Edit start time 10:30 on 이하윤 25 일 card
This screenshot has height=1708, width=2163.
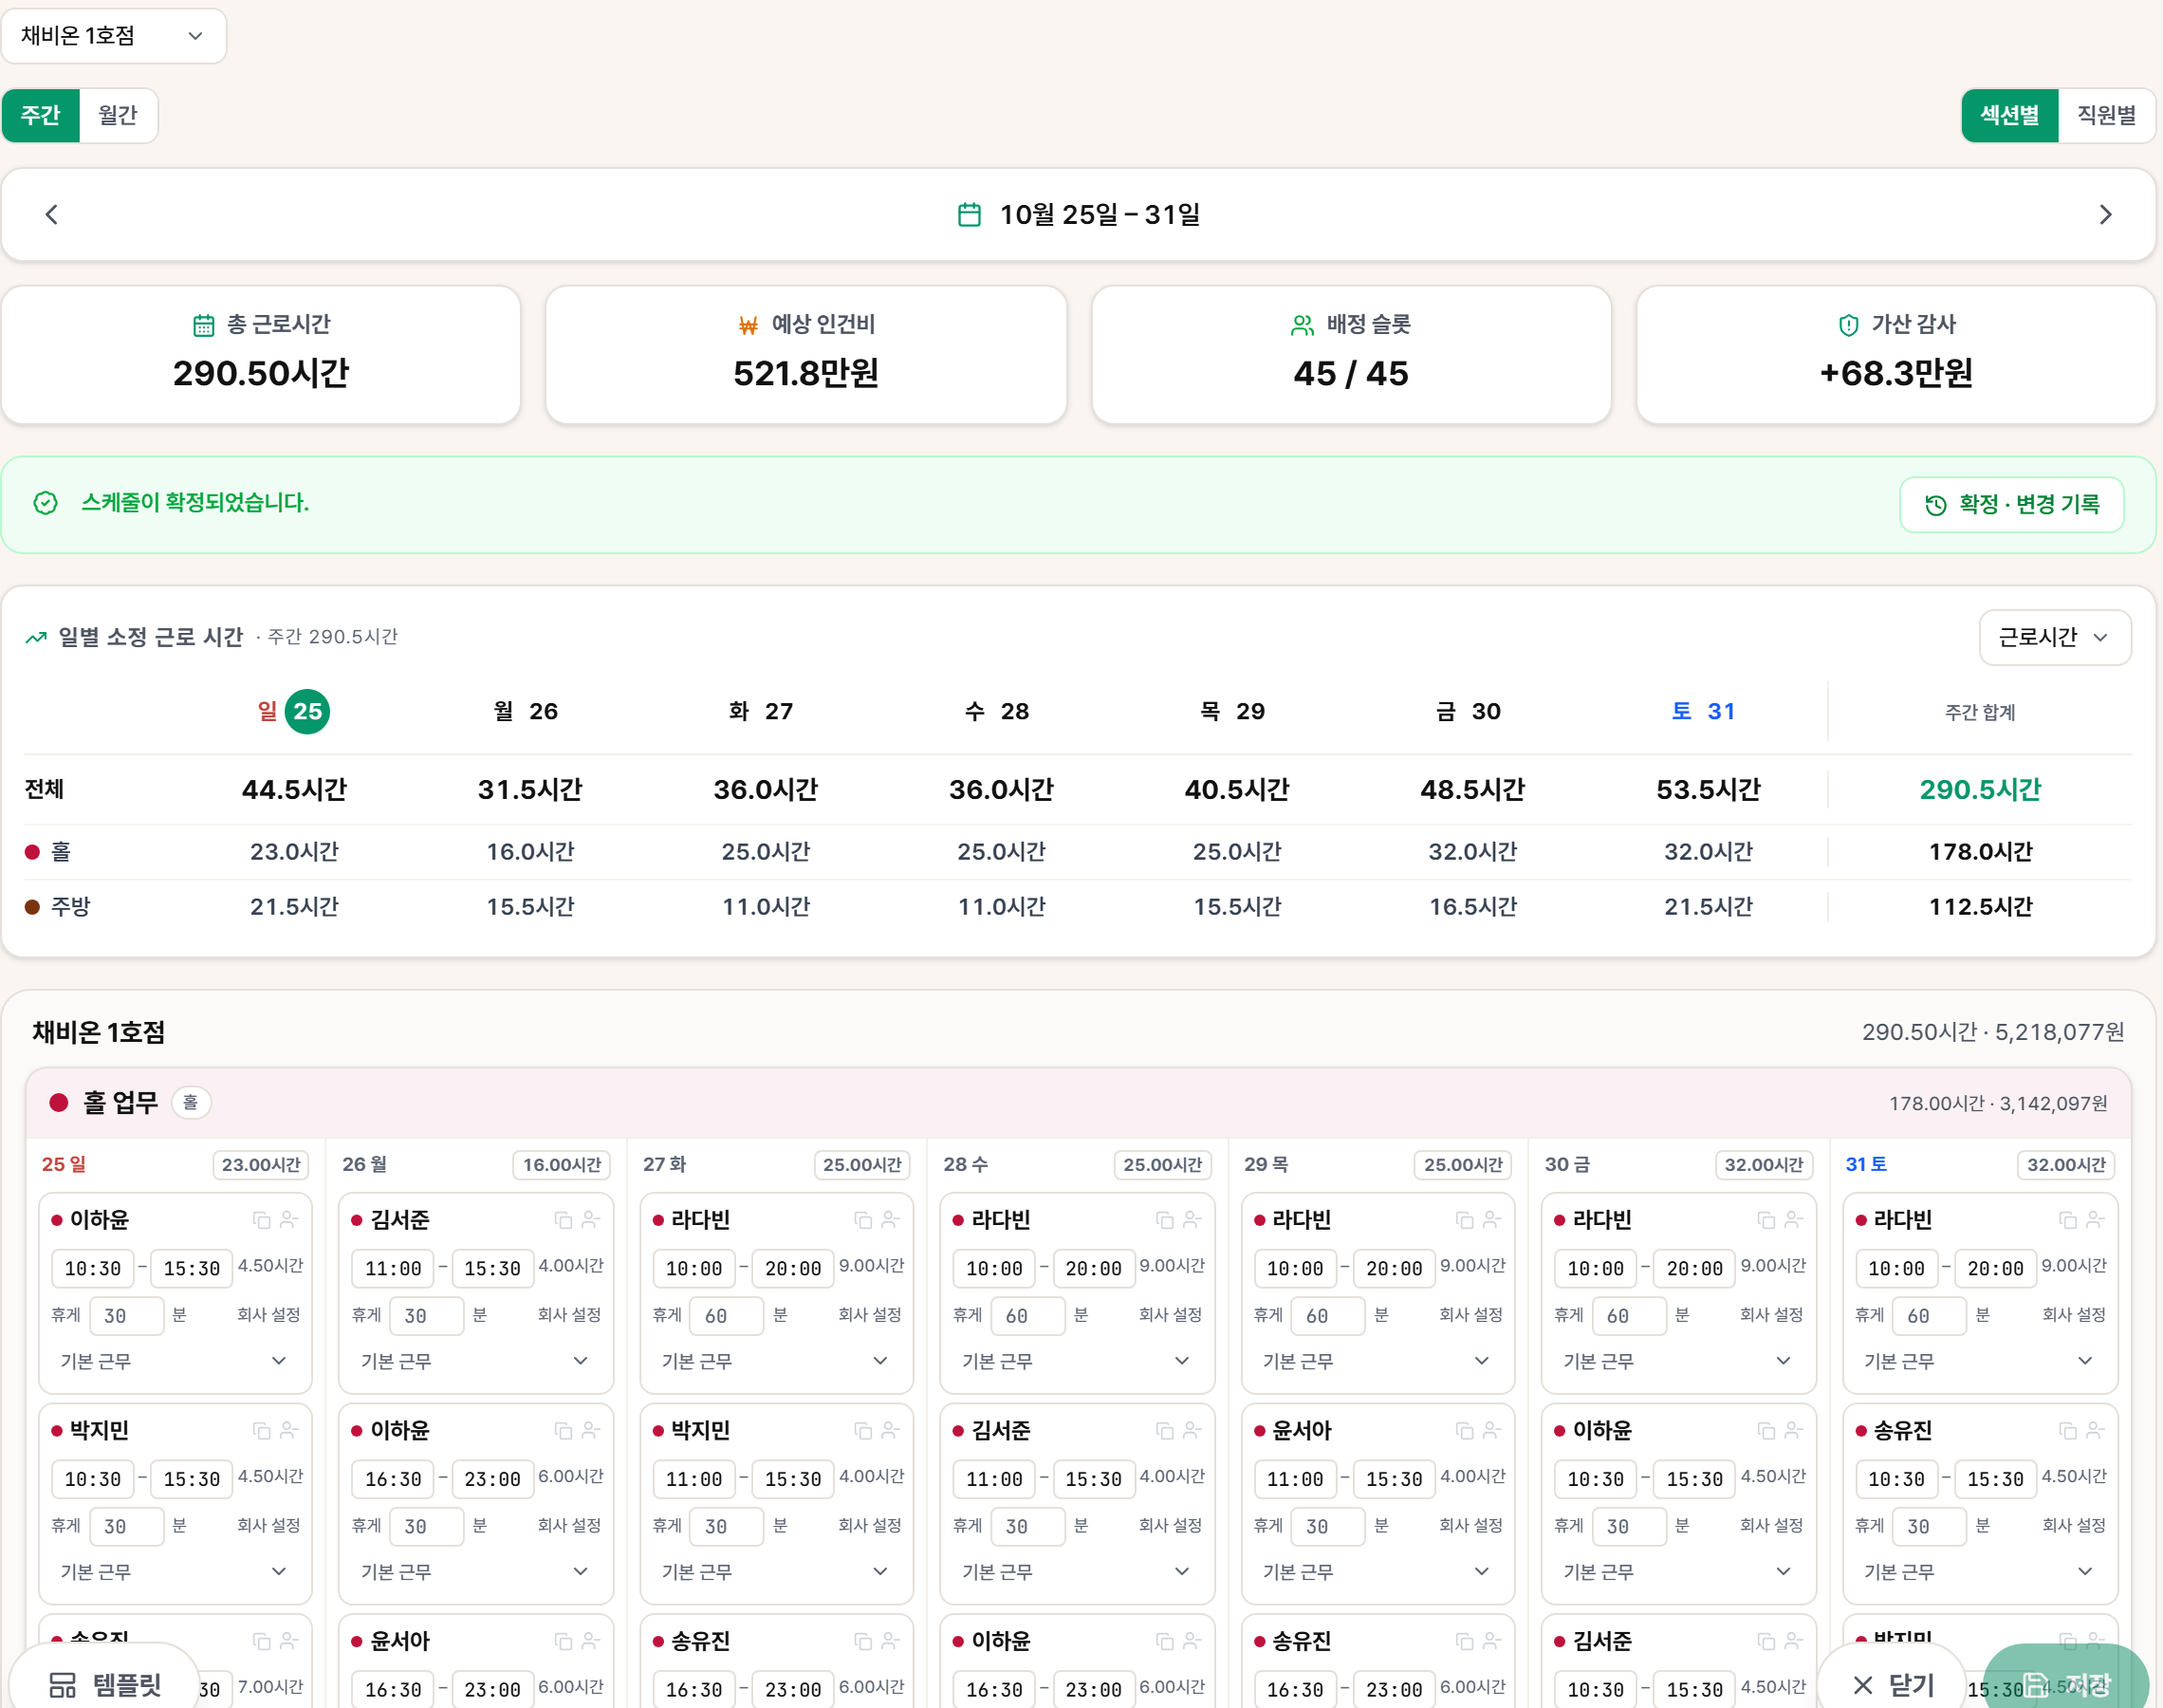point(92,1269)
